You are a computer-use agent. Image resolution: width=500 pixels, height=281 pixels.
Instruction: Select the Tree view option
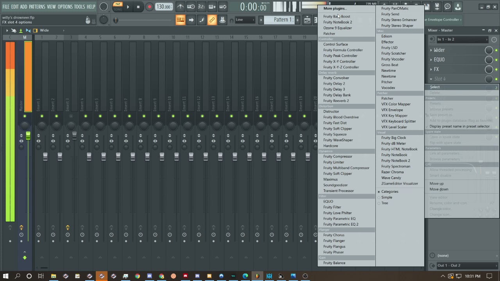[x=384, y=203]
